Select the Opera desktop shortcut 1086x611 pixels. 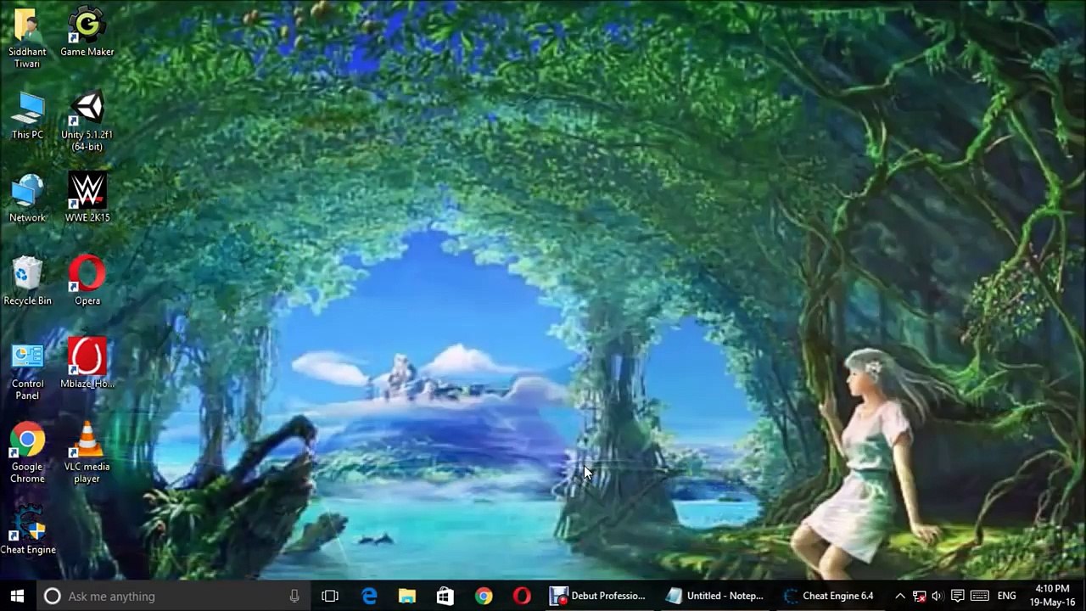click(87, 282)
